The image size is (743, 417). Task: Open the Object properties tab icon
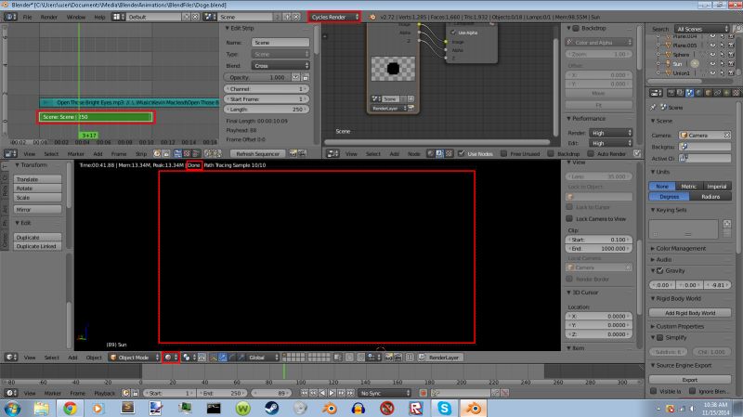[x=708, y=93]
